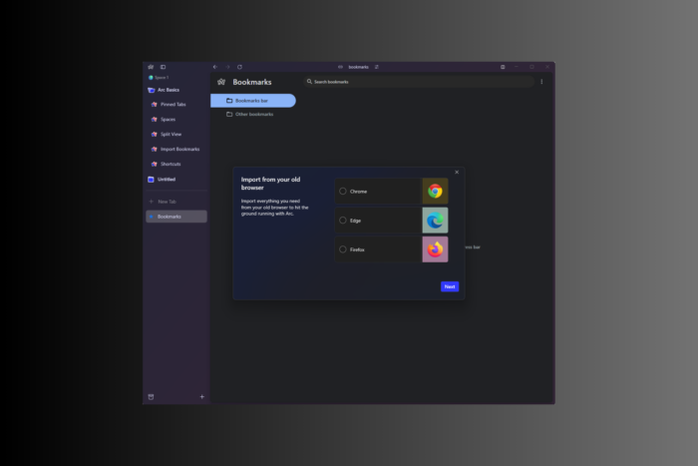698x466 pixels.
Task: Select the Bookmarks bar folder
Action: point(253,101)
